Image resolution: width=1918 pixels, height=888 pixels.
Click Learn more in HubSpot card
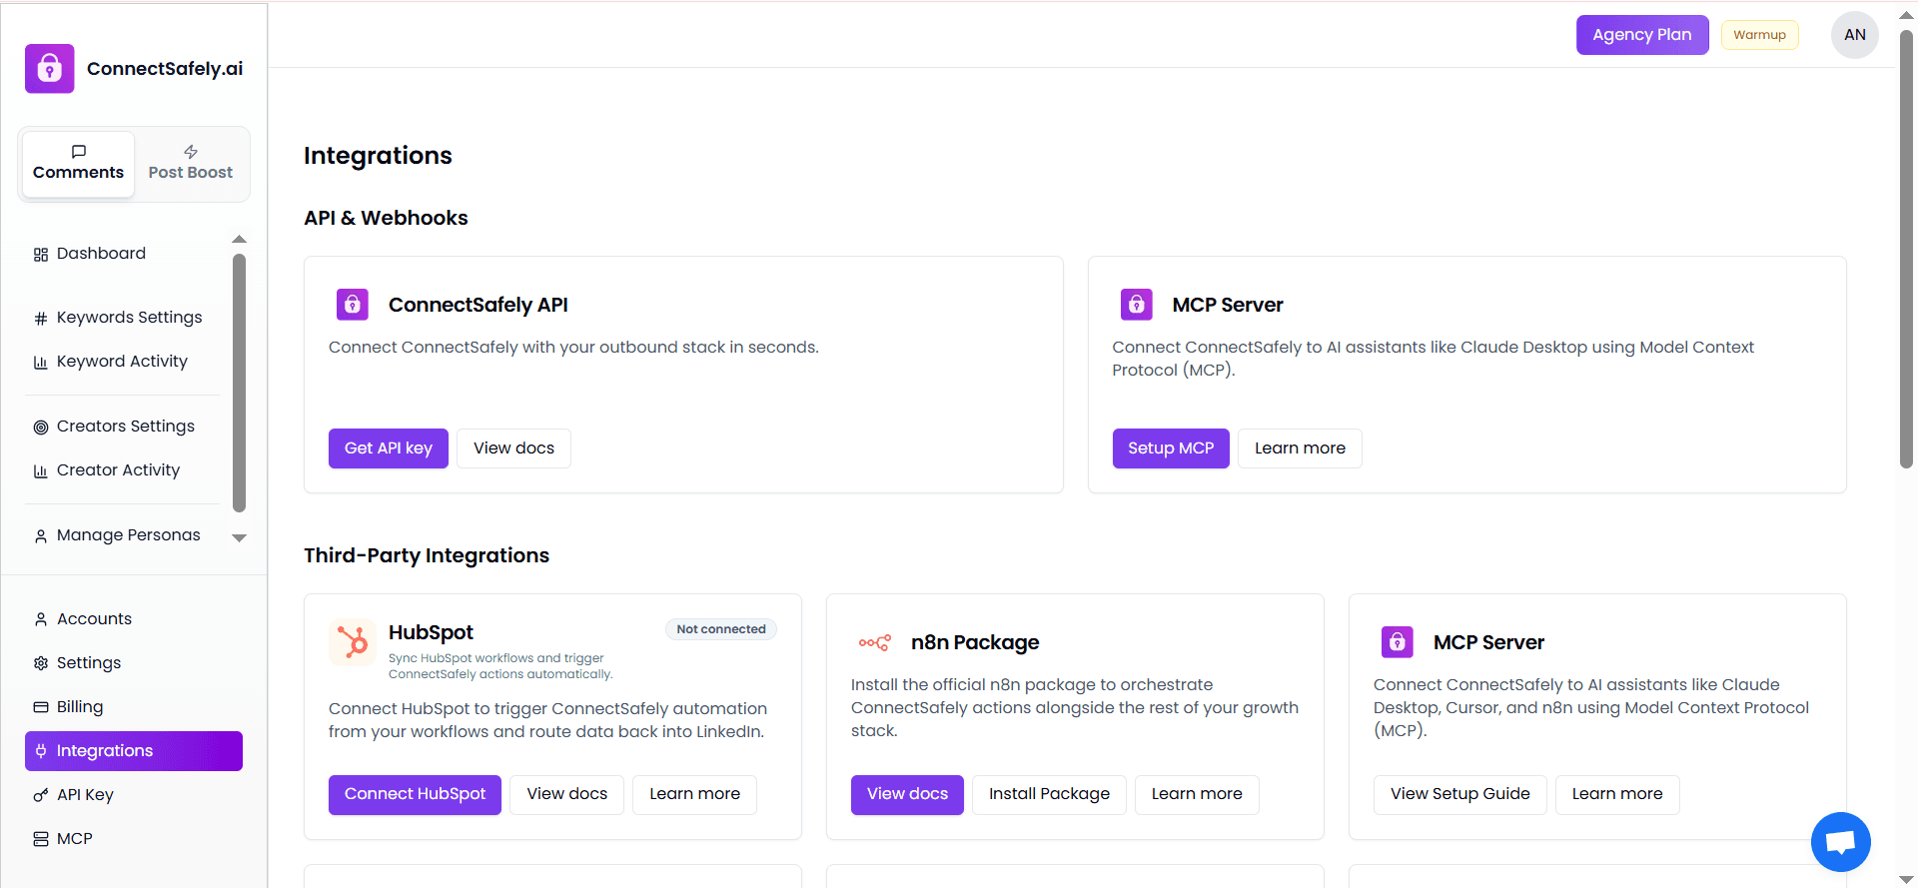694,795
